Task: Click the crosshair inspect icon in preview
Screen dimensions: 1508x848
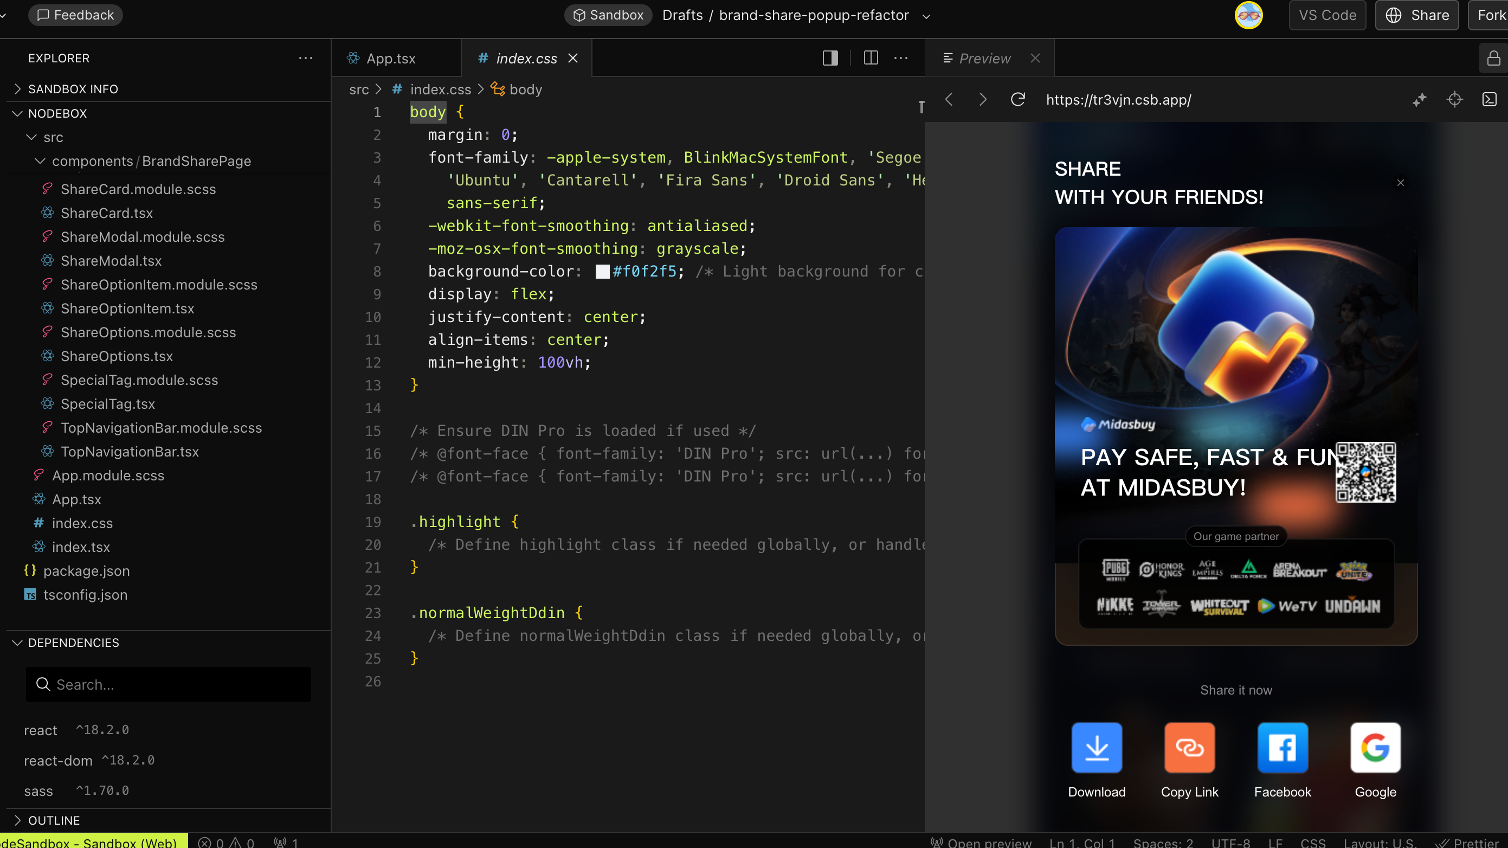Action: [1455, 100]
